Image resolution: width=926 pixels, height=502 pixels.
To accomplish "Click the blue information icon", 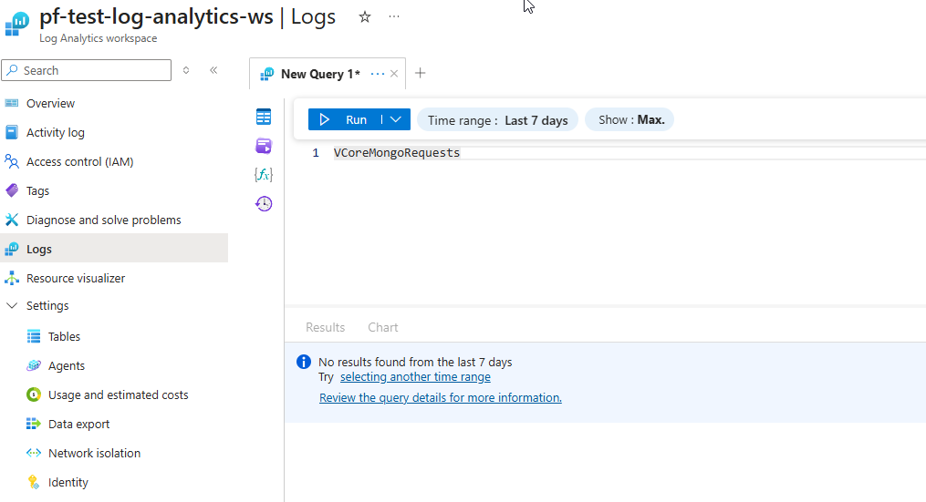I will tap(304, 362).
